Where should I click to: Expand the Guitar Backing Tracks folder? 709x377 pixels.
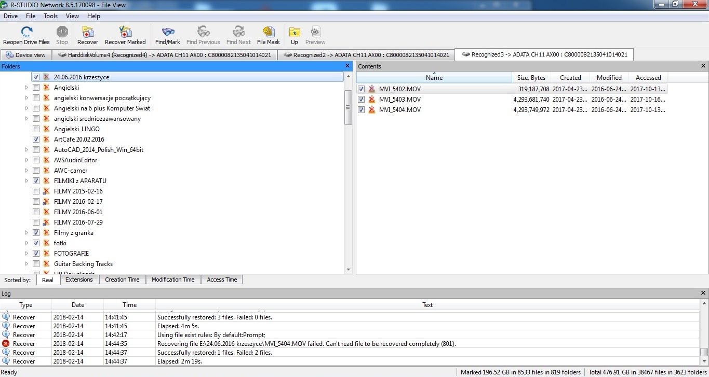[27, 264]
